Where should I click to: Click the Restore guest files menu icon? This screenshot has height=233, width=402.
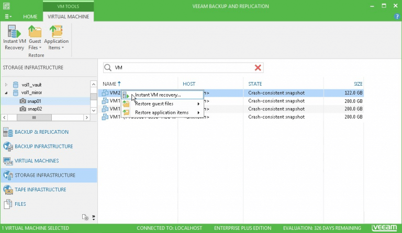coord(126,103)
